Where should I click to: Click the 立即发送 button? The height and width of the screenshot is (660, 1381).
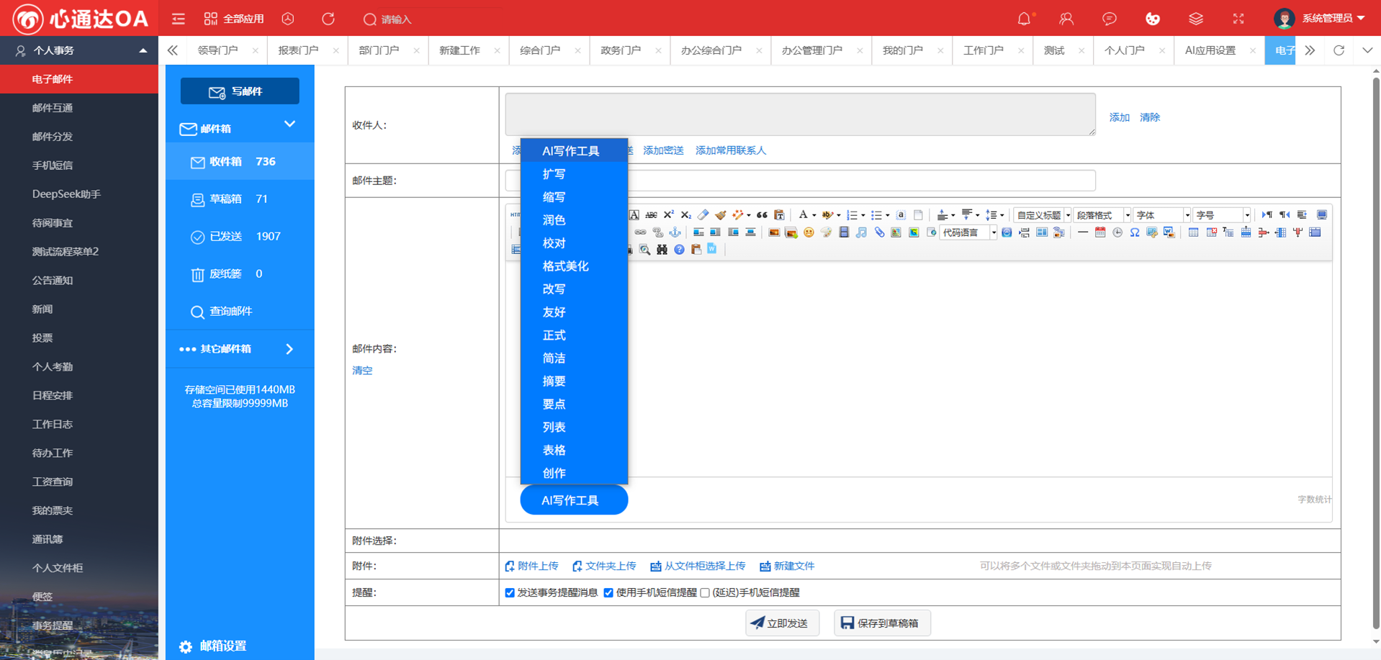(781, 623)
